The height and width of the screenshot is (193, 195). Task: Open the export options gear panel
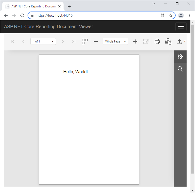pos(180,57)
